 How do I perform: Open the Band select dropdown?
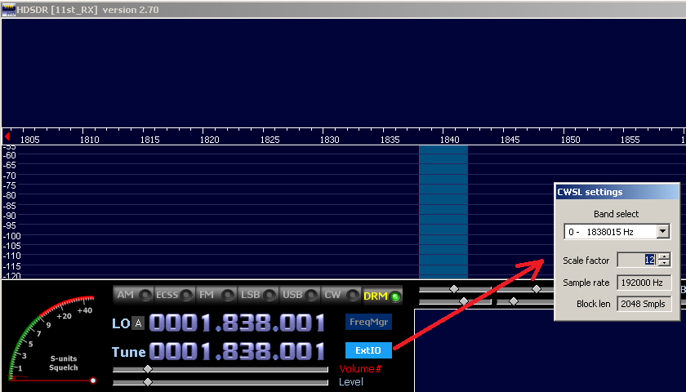(663, 231)
